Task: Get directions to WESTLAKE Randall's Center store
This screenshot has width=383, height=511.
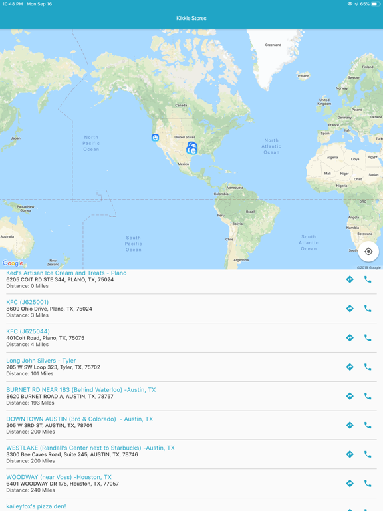Action: (x=350, y=454)
